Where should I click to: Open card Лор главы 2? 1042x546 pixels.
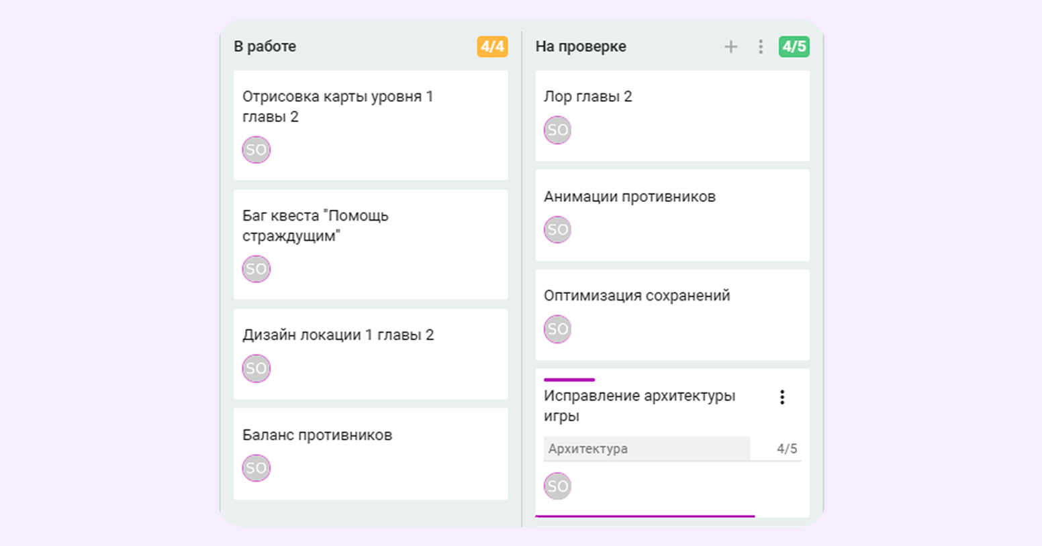pyautogui.click(x=672, y=116)
